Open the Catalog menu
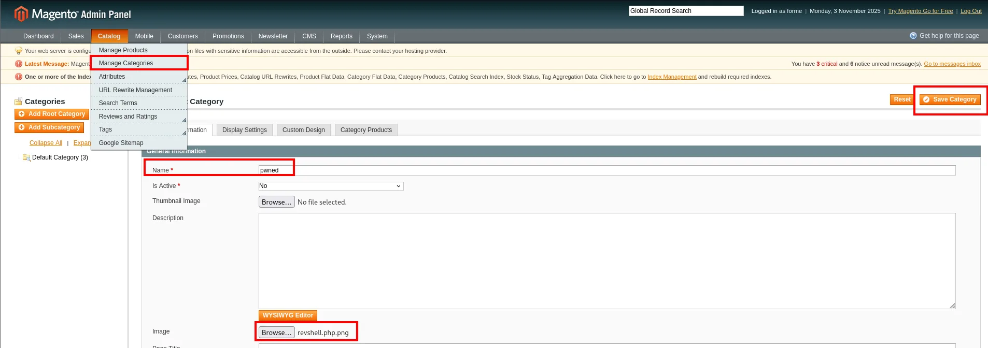This screenshot has height=348, width=988. 109,36
